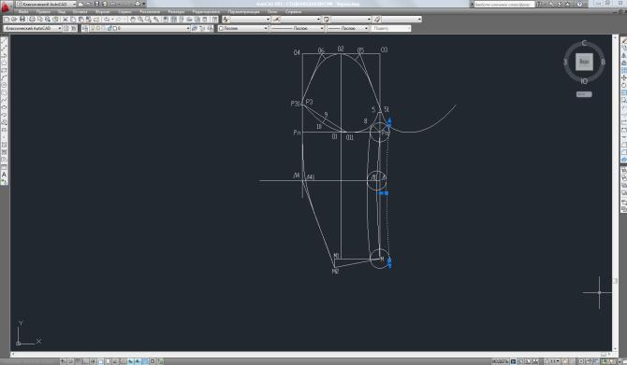Open the Help question-mark toolbar icon
The width and height of the screenshot is (627, 365).
point(215,20)
